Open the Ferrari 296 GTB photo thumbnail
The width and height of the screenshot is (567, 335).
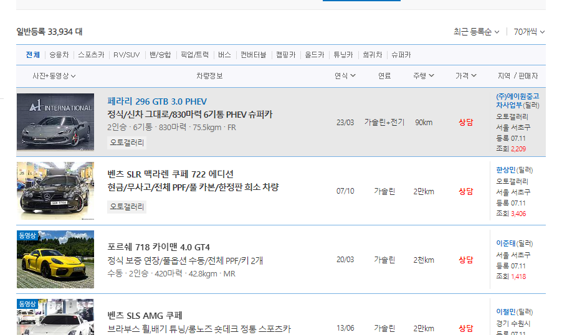point(55,122)
